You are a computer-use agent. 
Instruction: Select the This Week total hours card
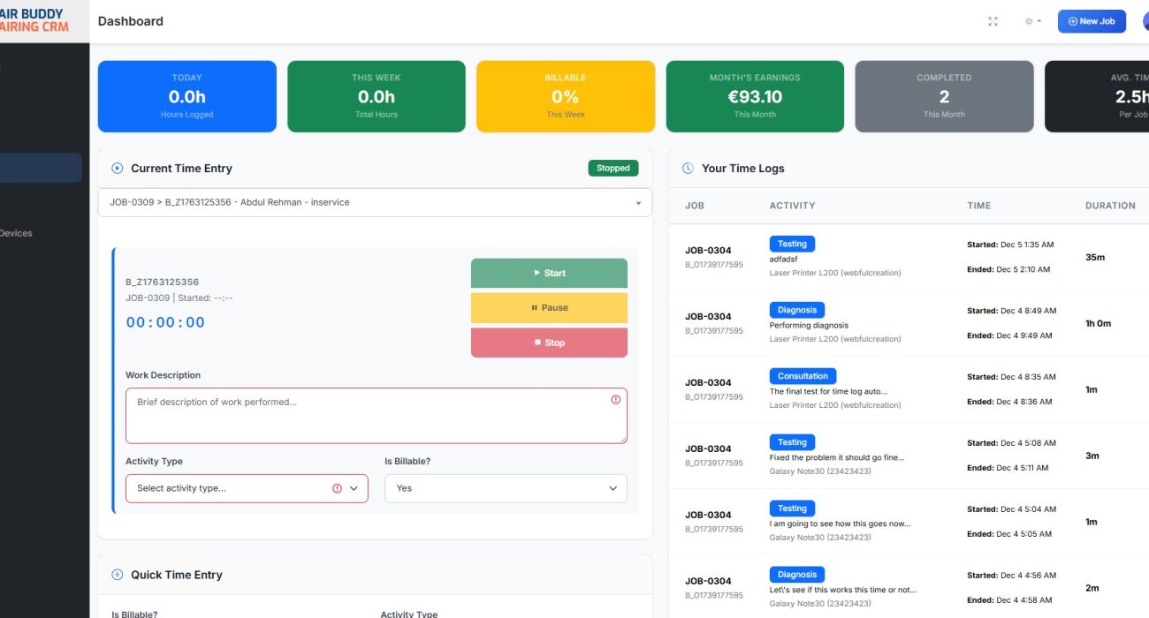(x=377, y=96)
